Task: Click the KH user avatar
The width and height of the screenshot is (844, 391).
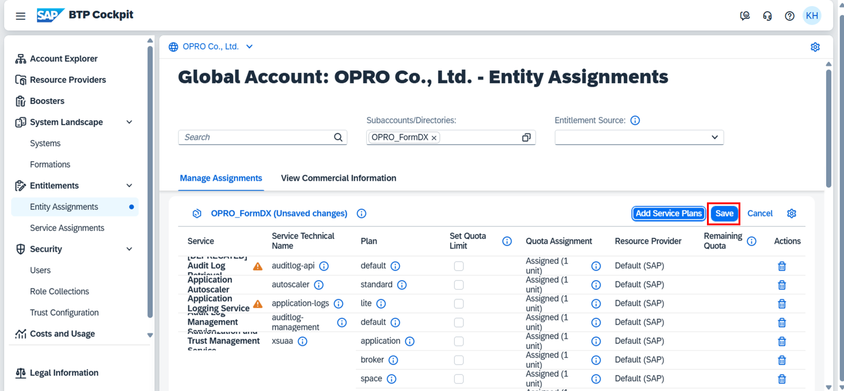Action: click(812, 16)
